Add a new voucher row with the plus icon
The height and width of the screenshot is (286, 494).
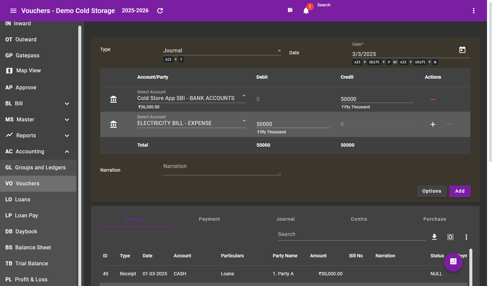433,124
